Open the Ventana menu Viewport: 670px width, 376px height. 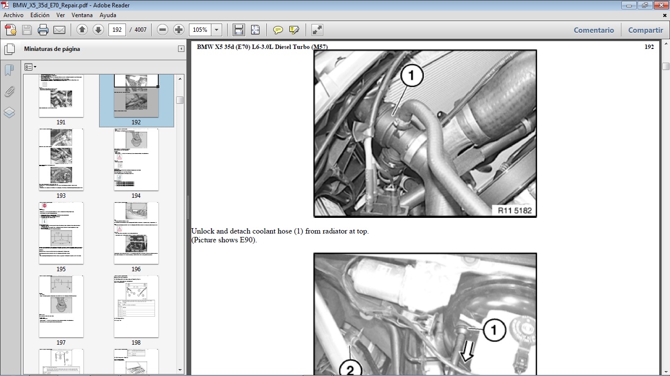82,15
